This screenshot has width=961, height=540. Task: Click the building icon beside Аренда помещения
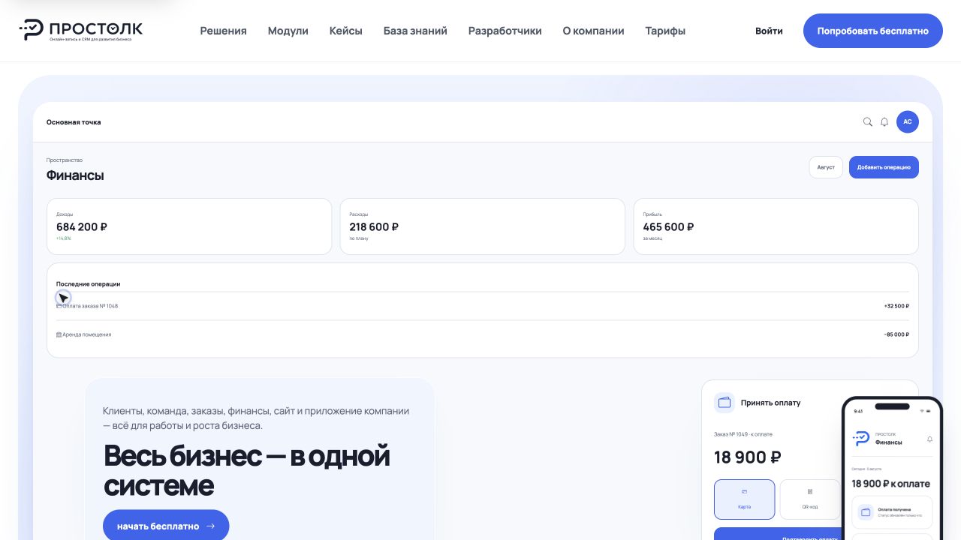click(59, 334)
